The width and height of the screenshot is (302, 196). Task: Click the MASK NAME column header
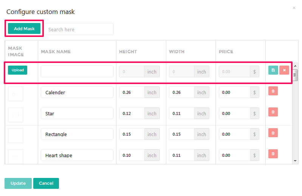coord(56,52)
